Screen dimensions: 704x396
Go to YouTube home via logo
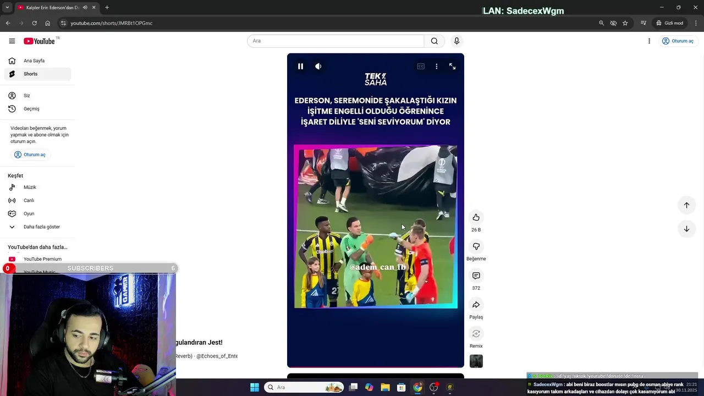(39, 41)
